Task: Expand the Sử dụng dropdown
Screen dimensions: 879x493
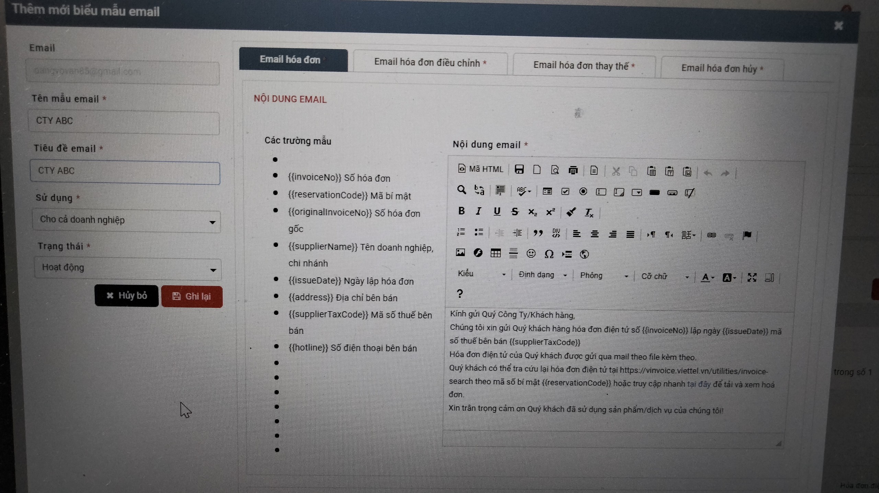Action: coord(126,221)
